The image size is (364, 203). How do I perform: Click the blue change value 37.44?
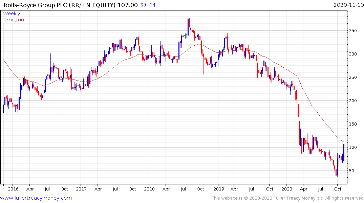tap(148, 5)
